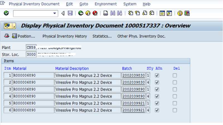Screen dimensions: 223x125
Task: Go to Previous Page icon
Action: tap(137, 13)
